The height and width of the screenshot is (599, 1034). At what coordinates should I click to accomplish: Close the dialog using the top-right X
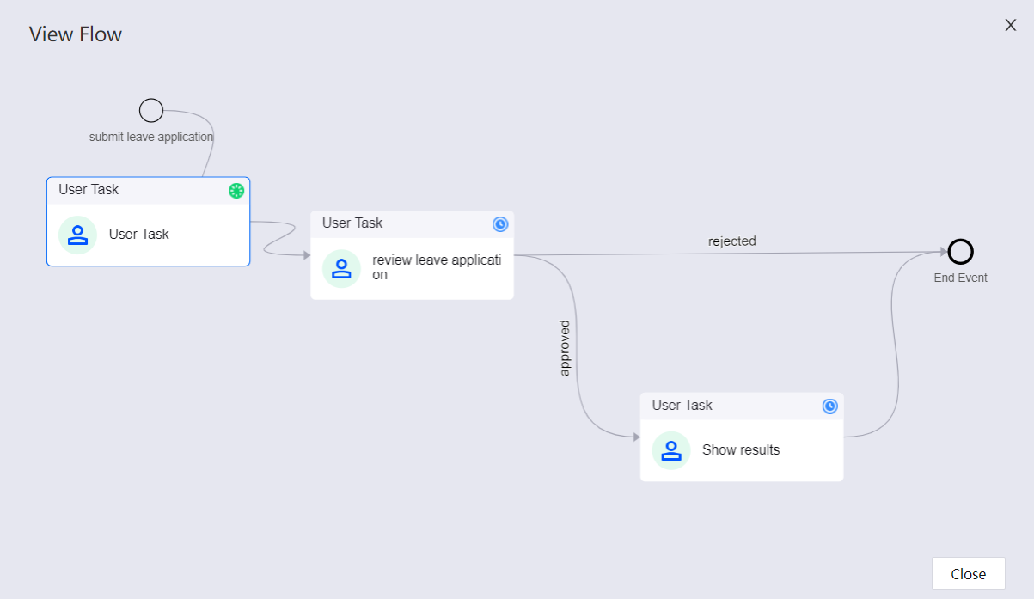(x=1011, y=26)
